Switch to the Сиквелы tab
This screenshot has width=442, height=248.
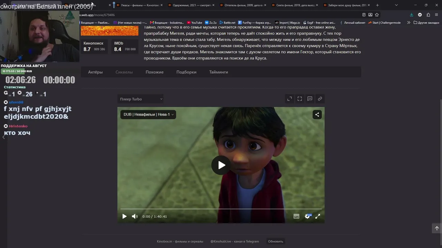(x=124, y=72)
